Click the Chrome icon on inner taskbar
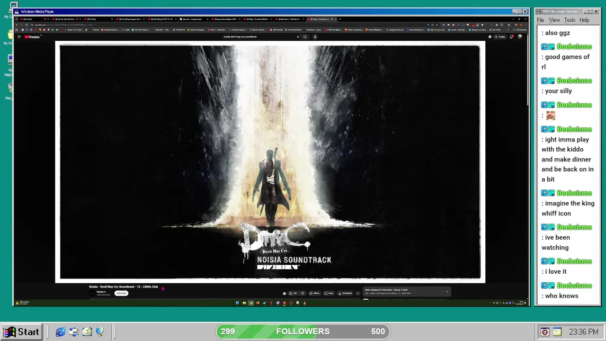The height and width of the screenshot is (341, 606). tap(251, 303)
